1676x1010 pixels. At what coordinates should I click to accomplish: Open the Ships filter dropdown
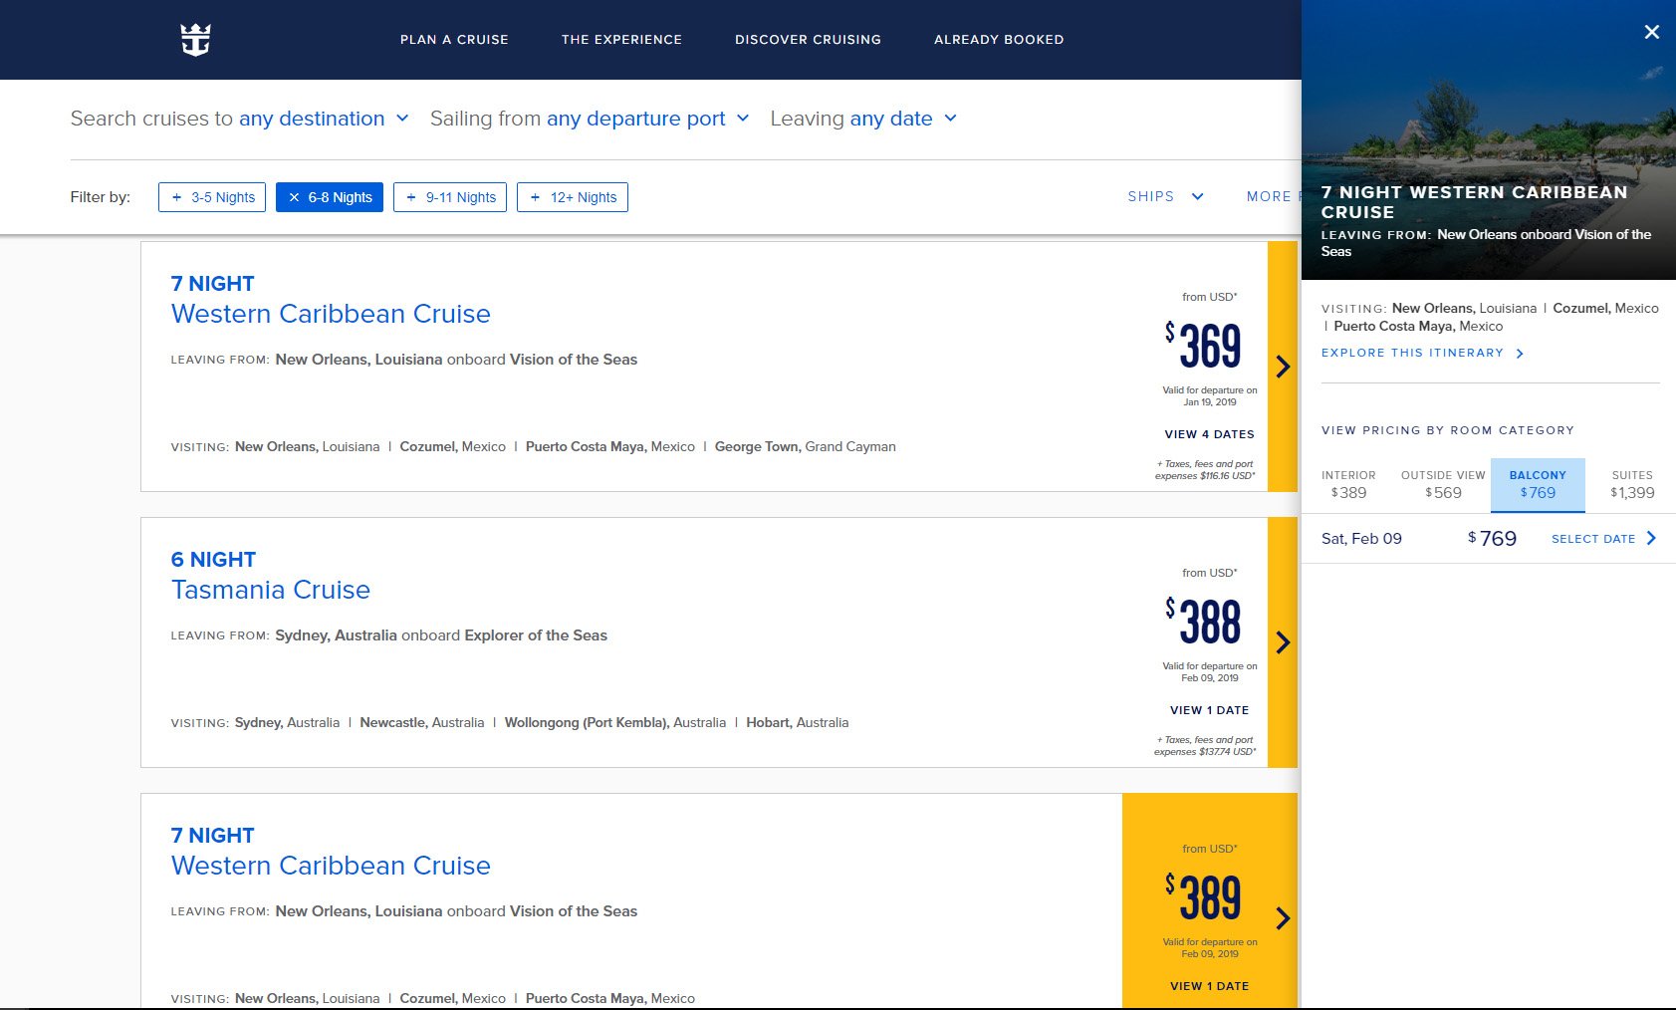(x=1165, y=196)
